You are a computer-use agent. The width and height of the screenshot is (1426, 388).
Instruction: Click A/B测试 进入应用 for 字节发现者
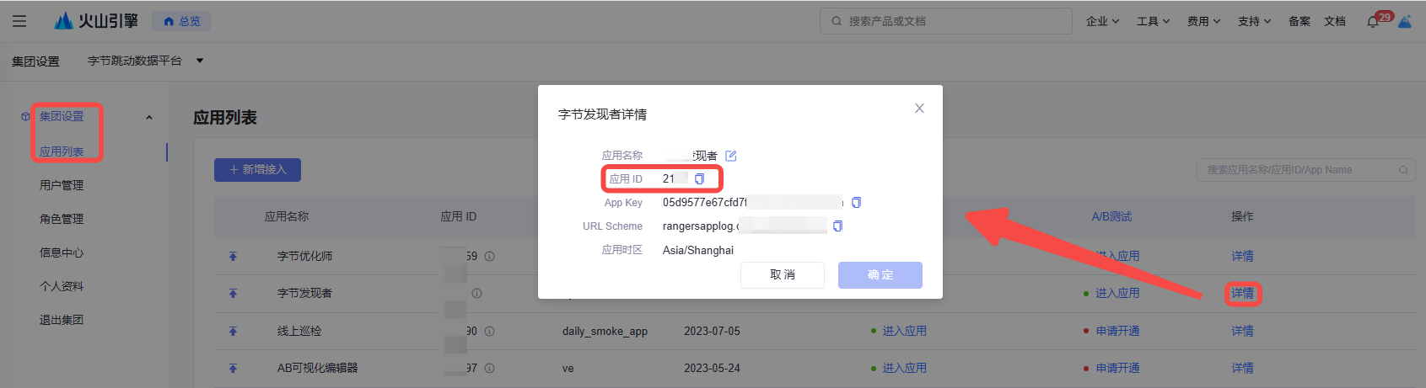point(1117,293)
